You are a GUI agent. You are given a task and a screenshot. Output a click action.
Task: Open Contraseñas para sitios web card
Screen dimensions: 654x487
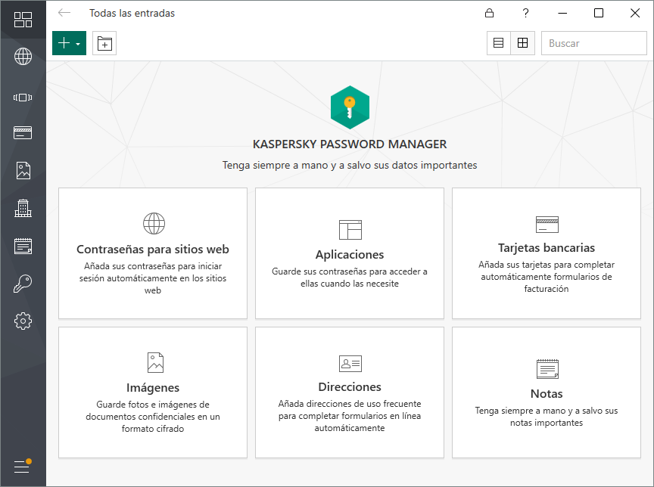(153, 253)
